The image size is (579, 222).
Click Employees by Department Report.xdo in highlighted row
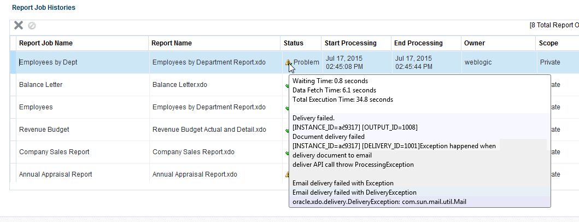(209, 62)
